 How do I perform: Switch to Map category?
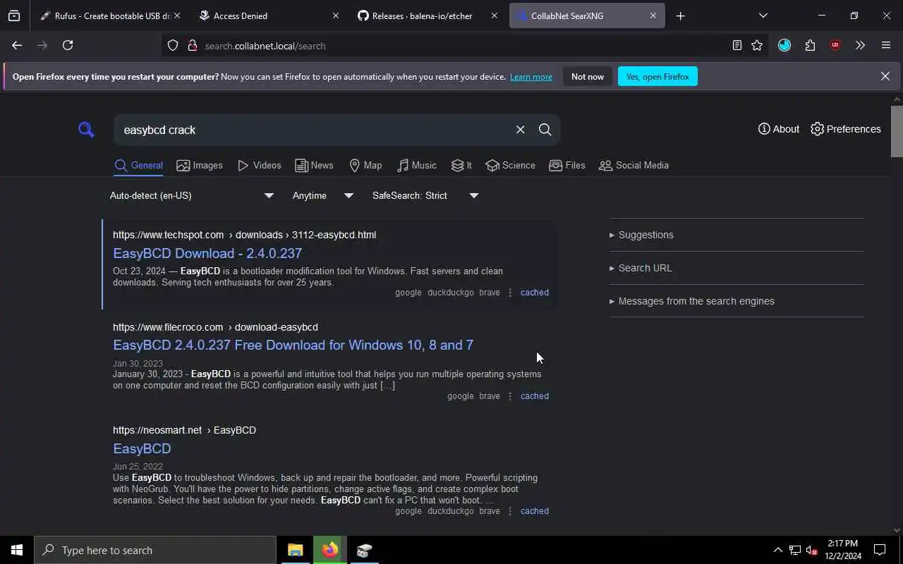pos(365,166)
